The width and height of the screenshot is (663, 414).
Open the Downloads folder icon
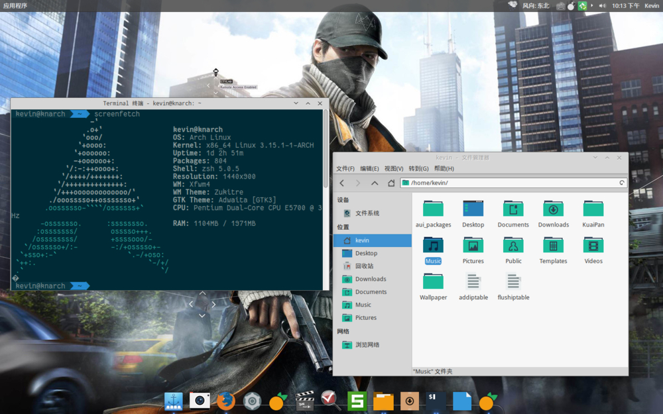point(553,209)
